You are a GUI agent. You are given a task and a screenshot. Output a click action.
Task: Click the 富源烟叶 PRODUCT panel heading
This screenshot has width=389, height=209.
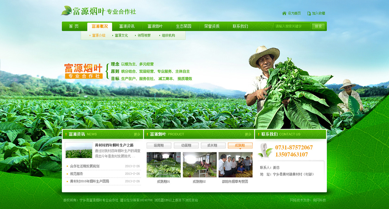[167, 134]
